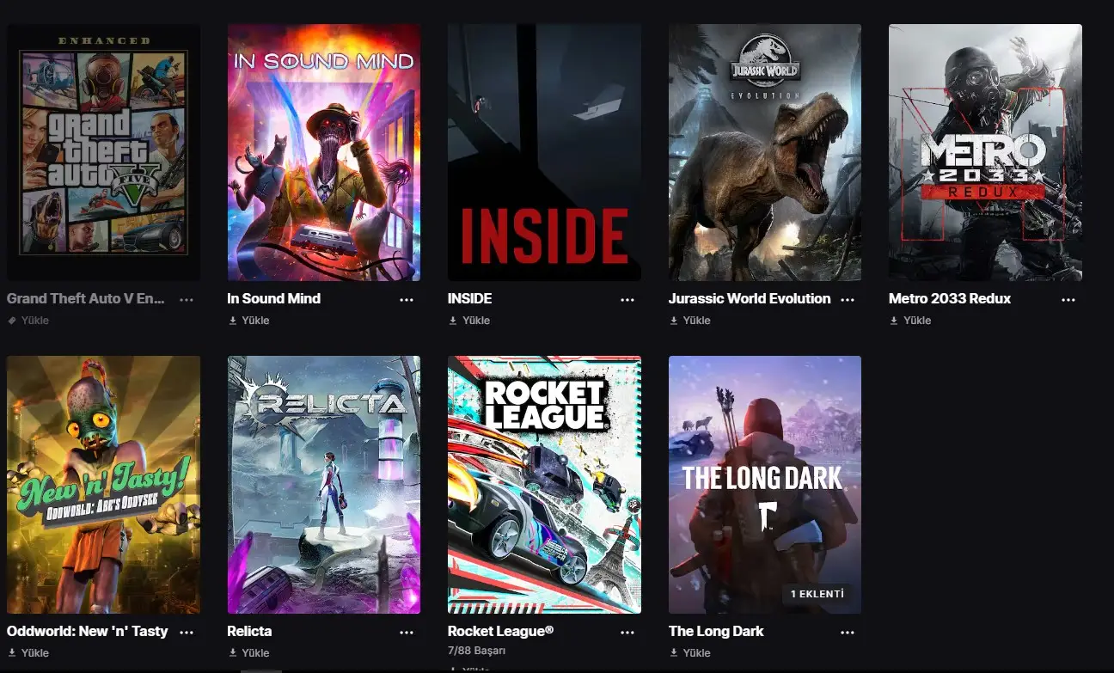Click Yükle under The Long Dark
The height and width of the screenshot is (673, 1114).
tap(689, 653)
